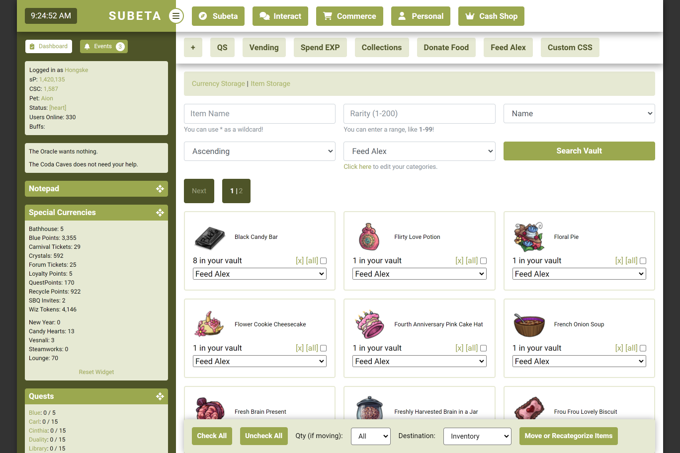This screenshot has height=453, width=680.
Task: Open the Events bell notifications
Action: [104, 47]
